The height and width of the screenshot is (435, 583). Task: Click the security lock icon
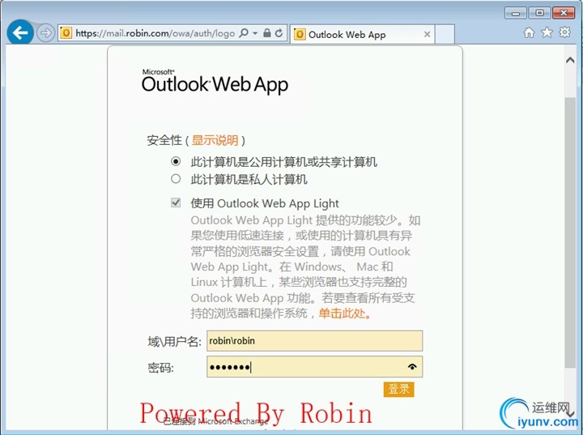267,33
